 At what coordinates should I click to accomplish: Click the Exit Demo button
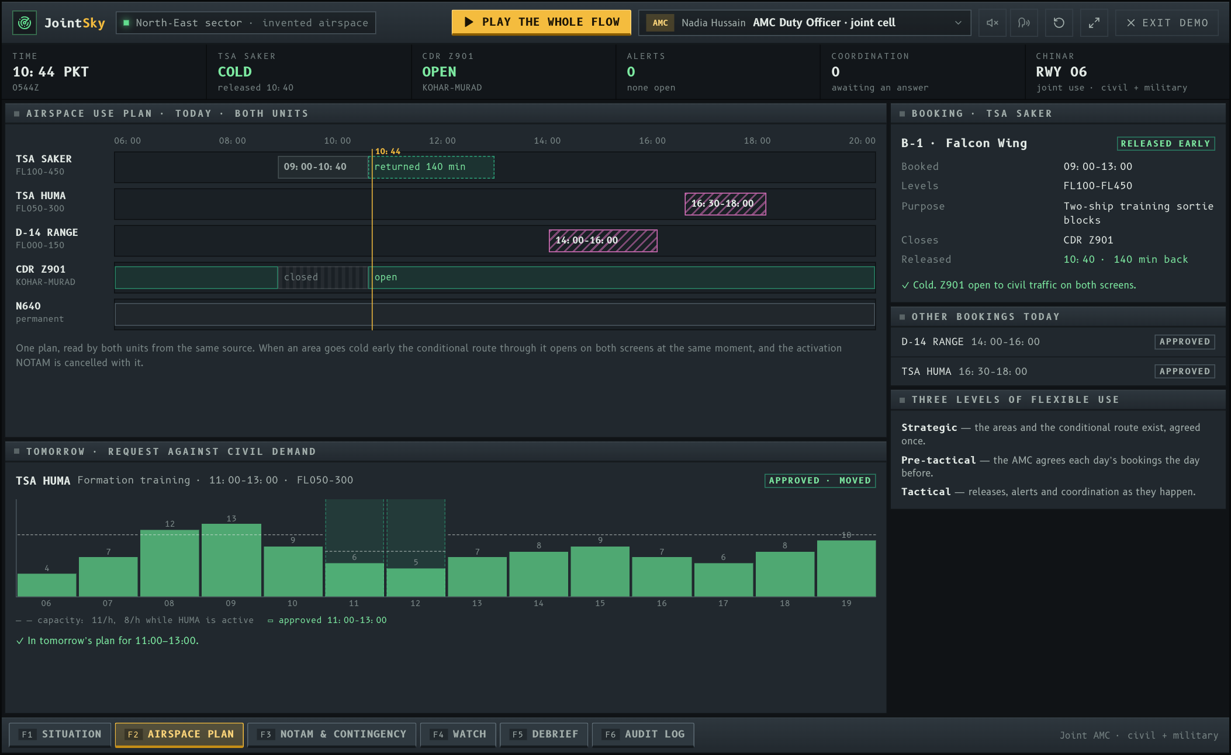[x=1167, y=23]
